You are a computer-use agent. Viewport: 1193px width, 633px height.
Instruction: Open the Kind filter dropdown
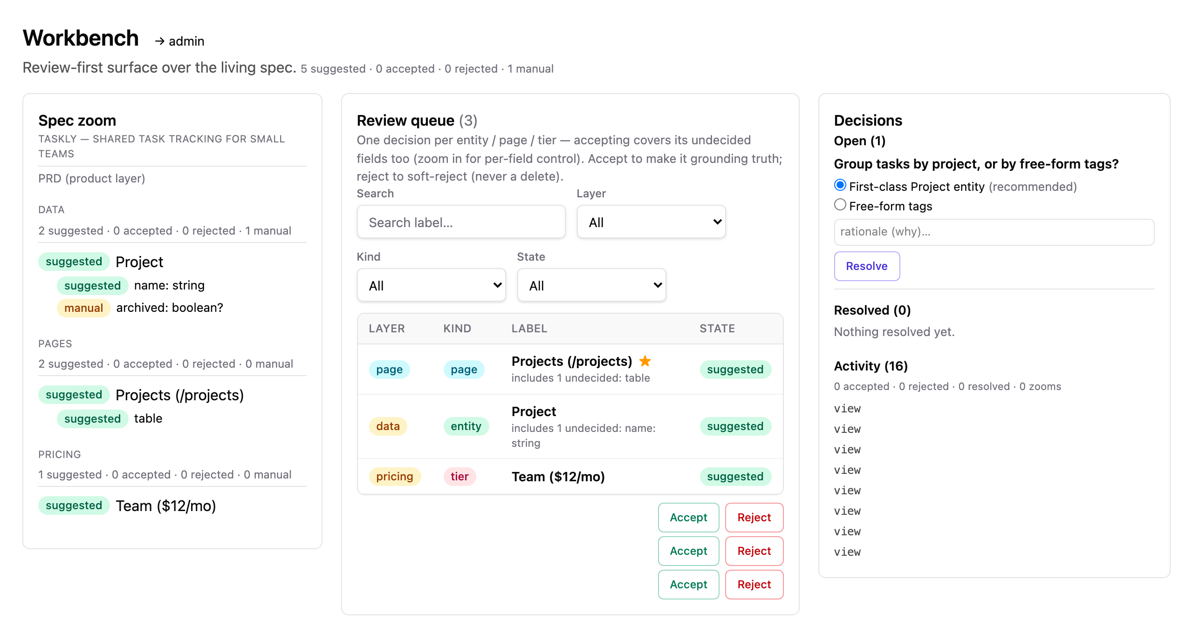(431, 285)
